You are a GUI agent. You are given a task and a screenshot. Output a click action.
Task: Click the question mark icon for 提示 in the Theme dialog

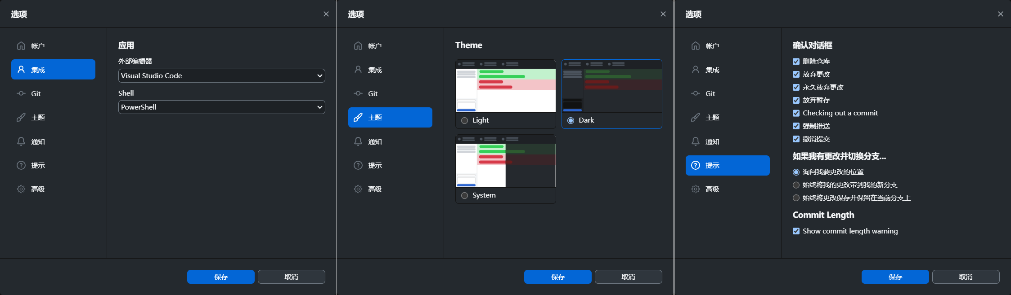tap(358, 165)
